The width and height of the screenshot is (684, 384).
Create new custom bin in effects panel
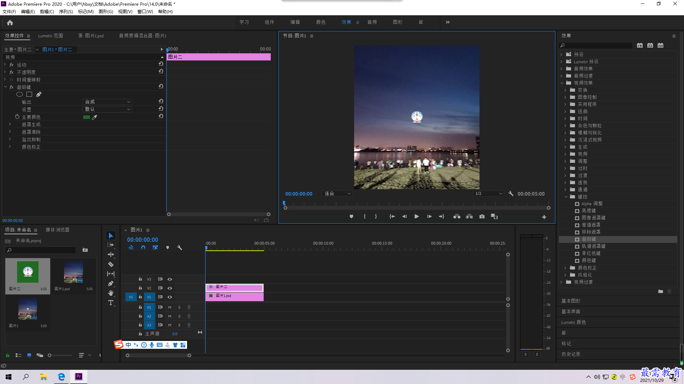click(x=660, y=291)
